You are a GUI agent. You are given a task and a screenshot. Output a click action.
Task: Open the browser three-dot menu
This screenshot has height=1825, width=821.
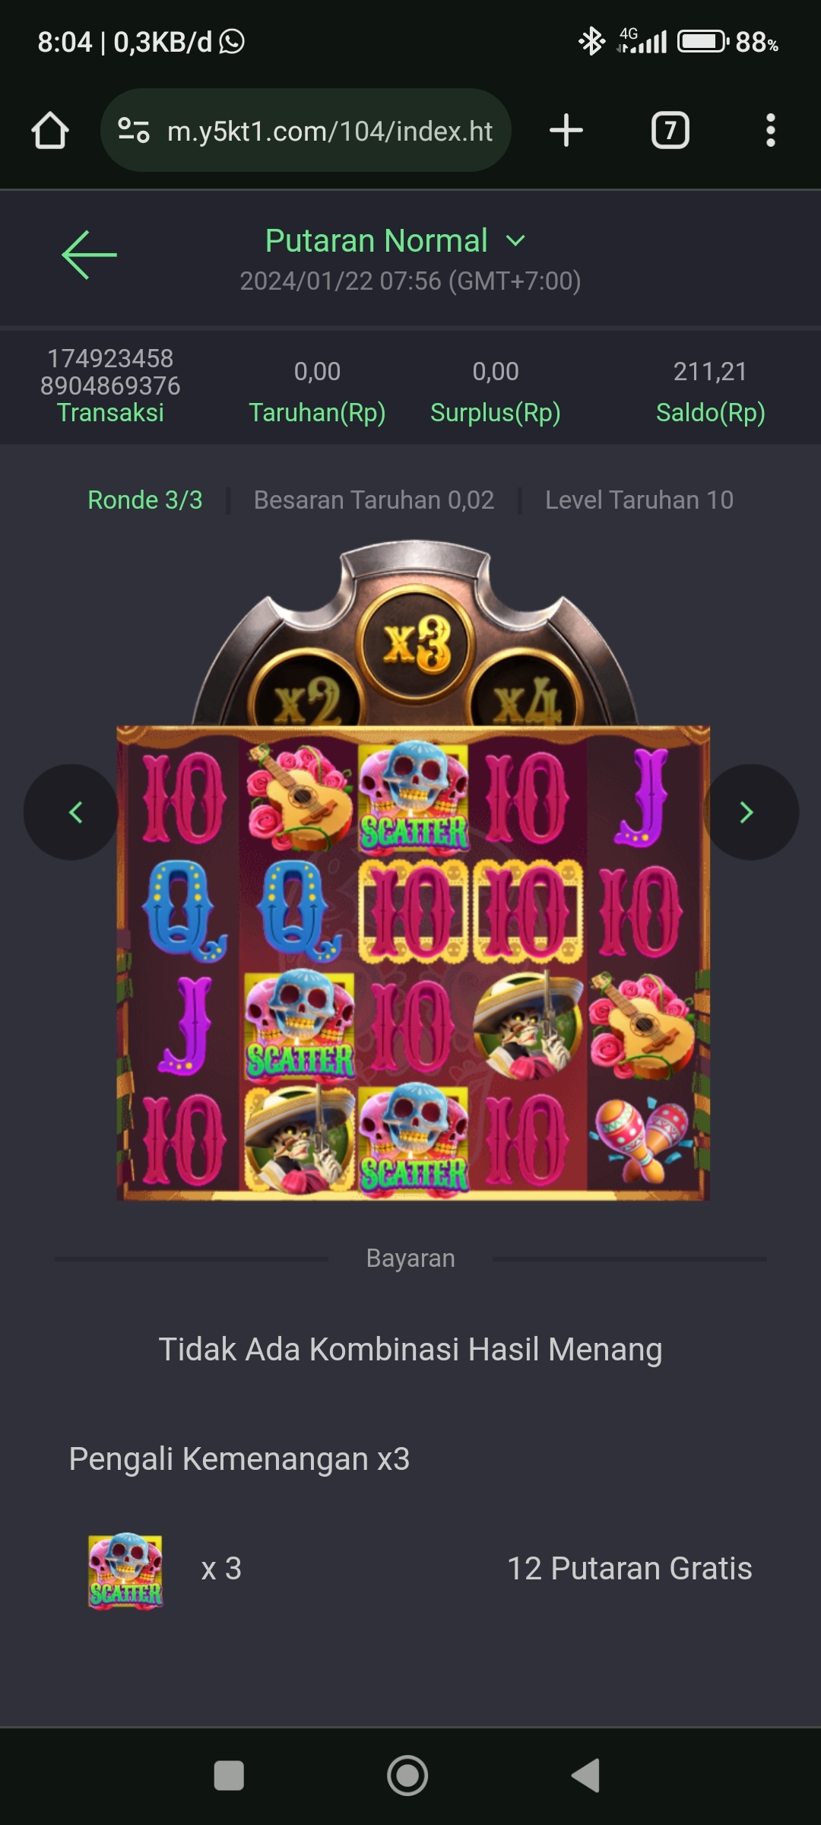click(771, 130)
